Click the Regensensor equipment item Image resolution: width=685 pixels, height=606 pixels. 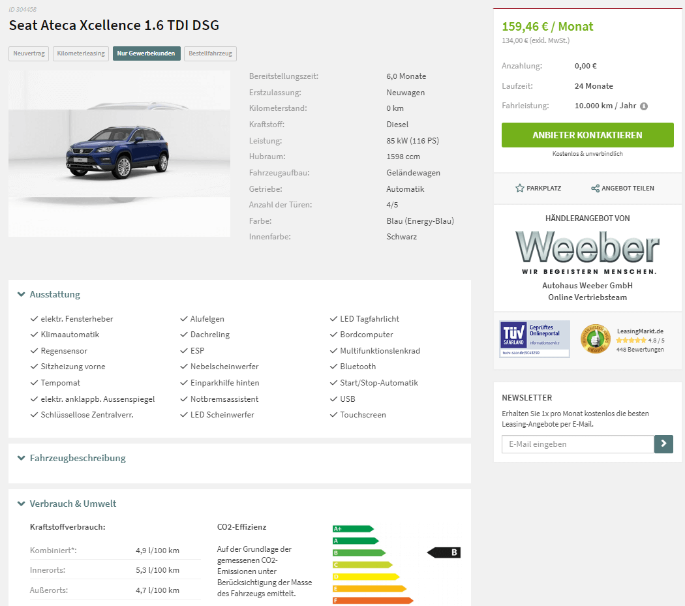click(x=64, y=351)
